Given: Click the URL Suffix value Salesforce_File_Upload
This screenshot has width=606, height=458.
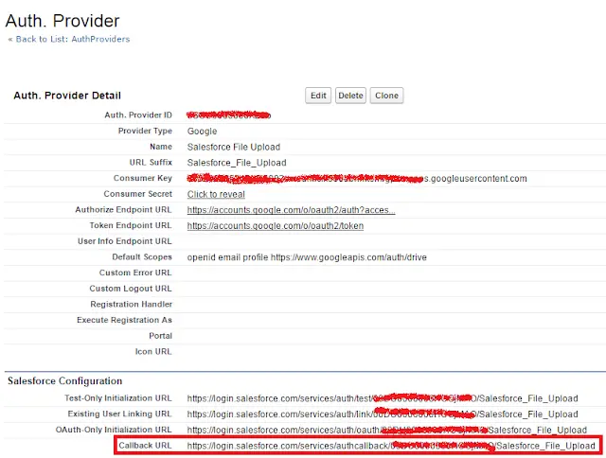Looking at the screenshot, I should [237, 163].
